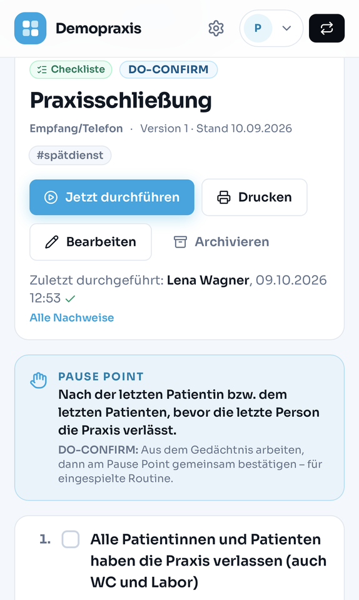Click the PAUSE POINT label

pos(101,376)
